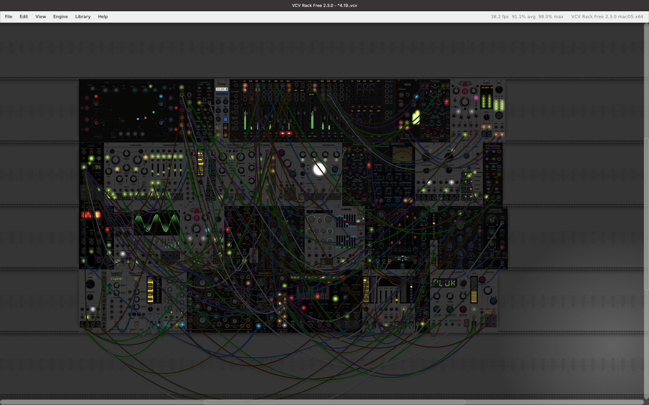Click the BPM display reading 95 on CLKD

[x=97, y=167]
